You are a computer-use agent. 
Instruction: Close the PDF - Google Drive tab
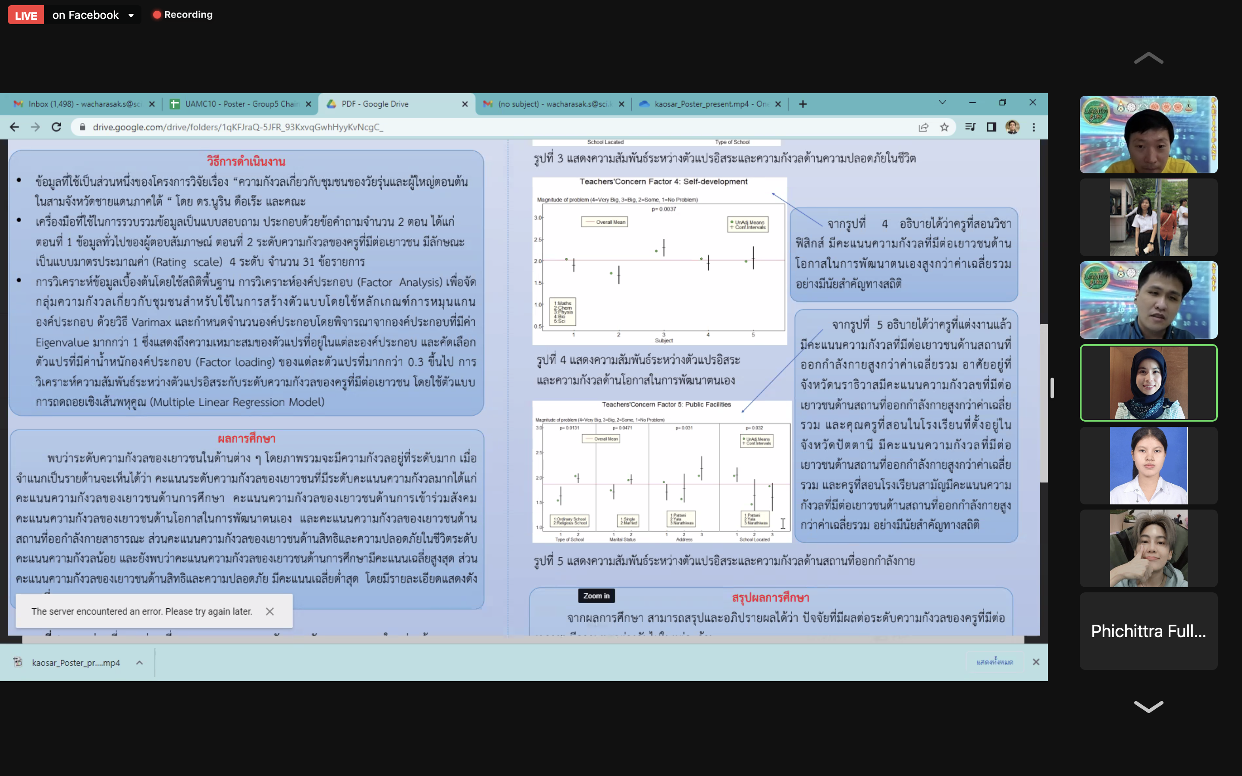tap(465, 104)
